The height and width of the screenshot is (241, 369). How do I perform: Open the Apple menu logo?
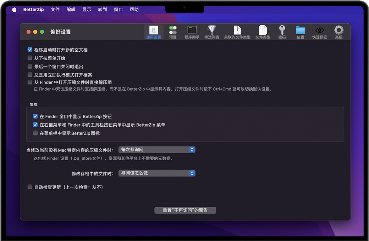tap(15, 10)
